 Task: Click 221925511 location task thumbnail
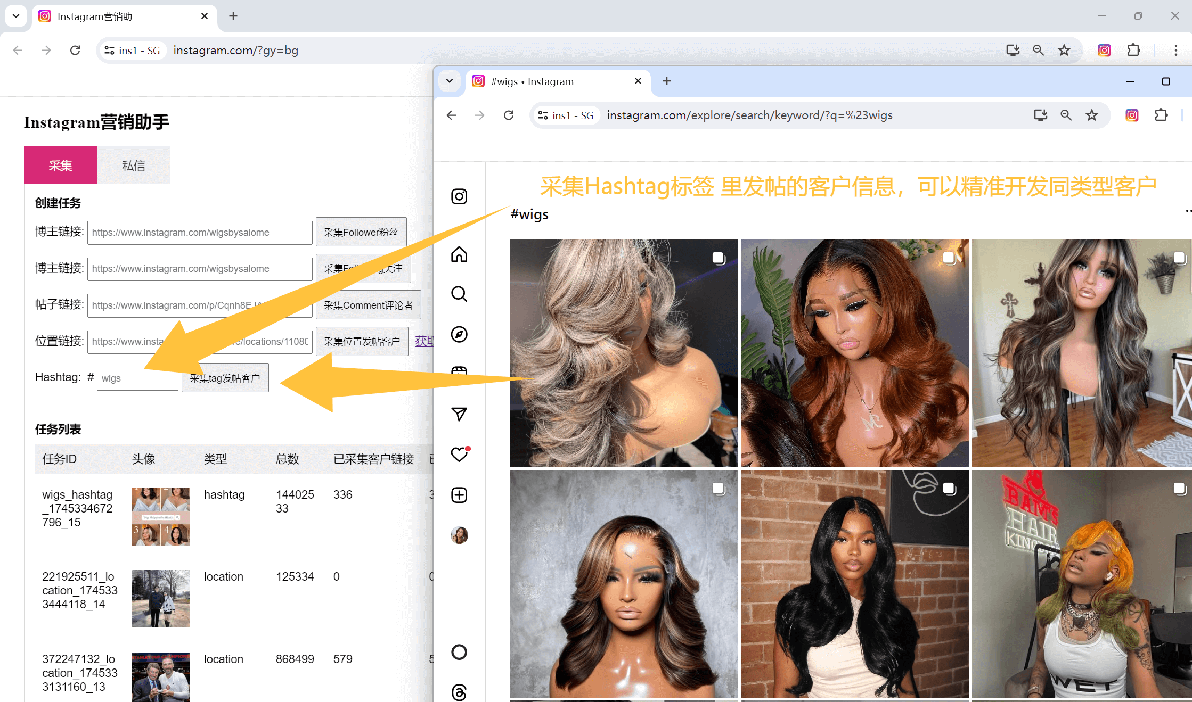coord(161,598)
